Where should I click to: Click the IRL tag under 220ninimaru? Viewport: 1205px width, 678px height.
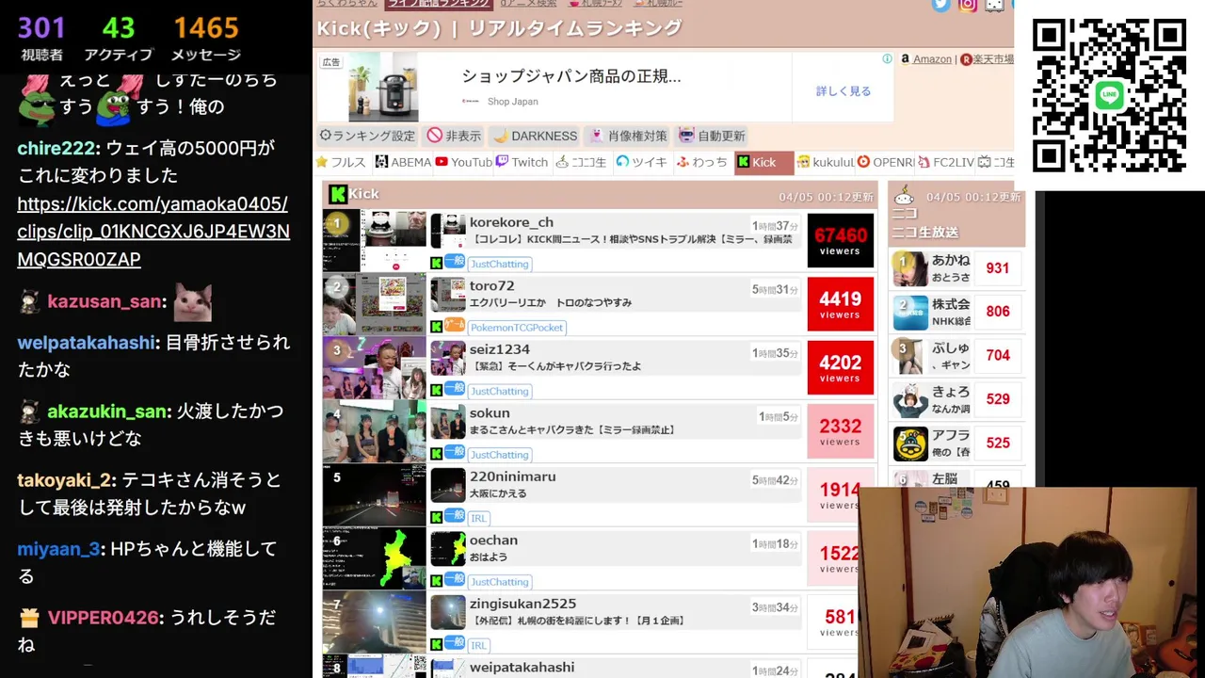click(479, 518)
